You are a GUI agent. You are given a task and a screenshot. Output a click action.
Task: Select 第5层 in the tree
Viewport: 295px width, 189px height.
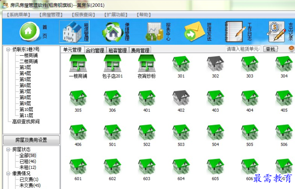(25, 80)
